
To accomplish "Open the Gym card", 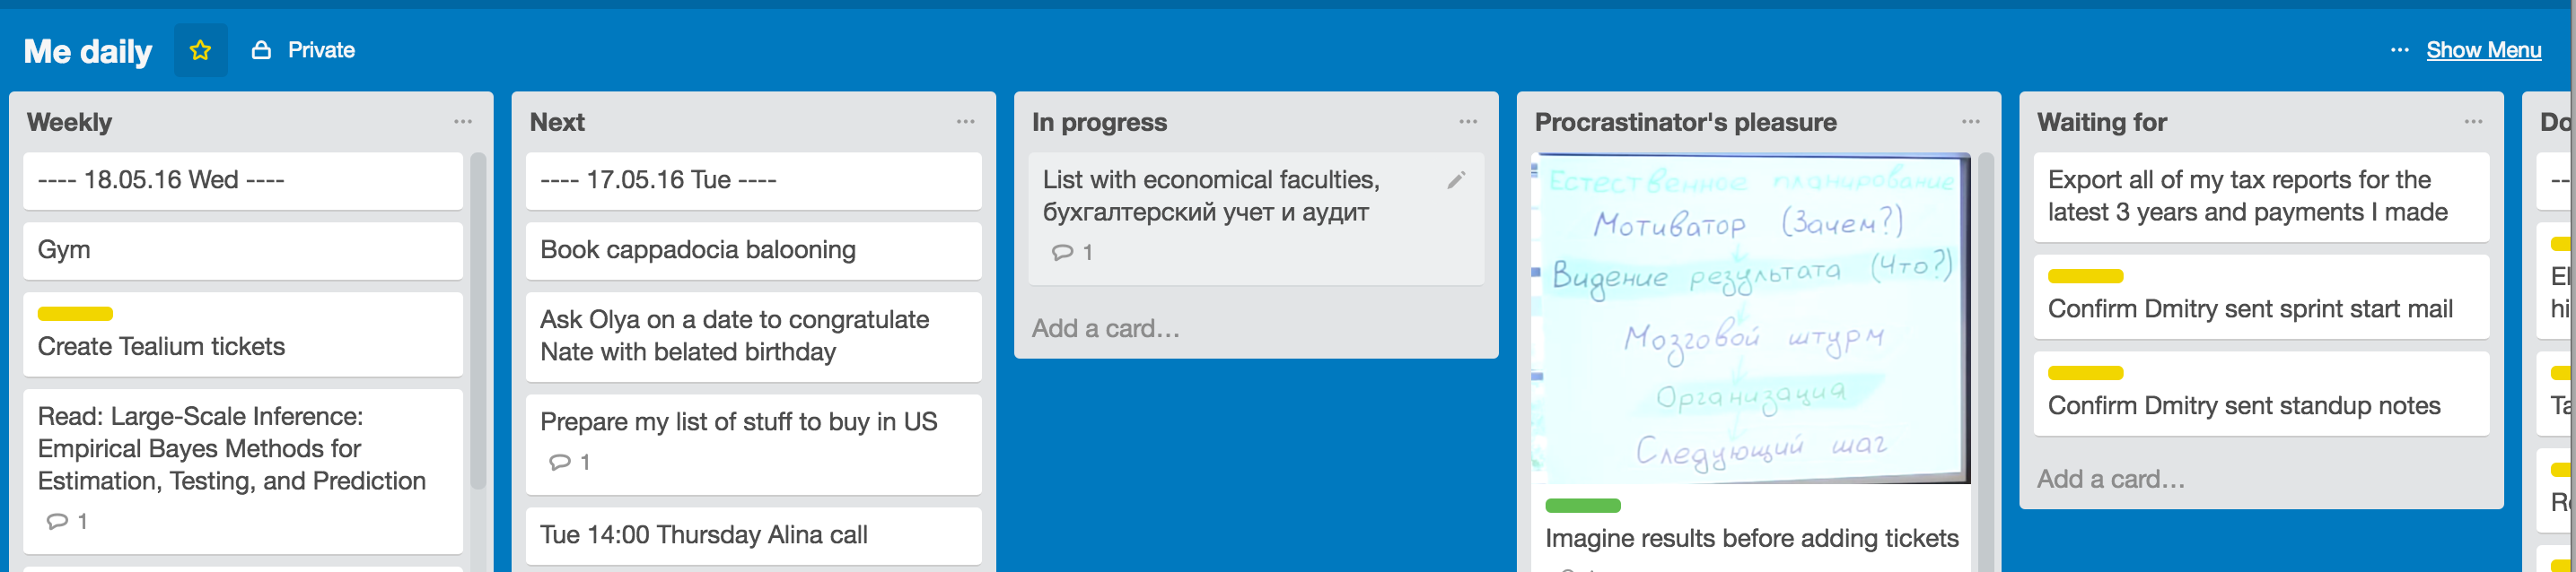I will (x=243, y=250).
